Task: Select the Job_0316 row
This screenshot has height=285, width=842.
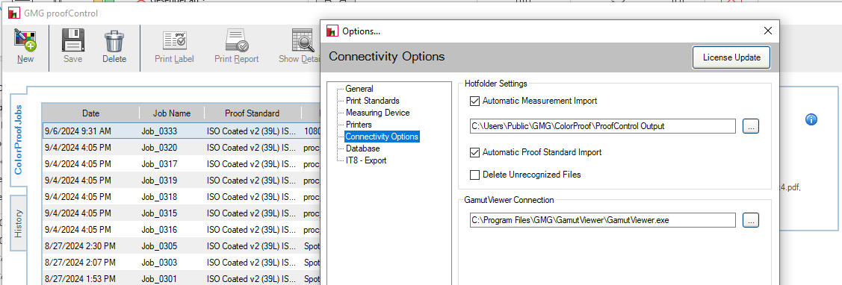Action: (182, 230)
